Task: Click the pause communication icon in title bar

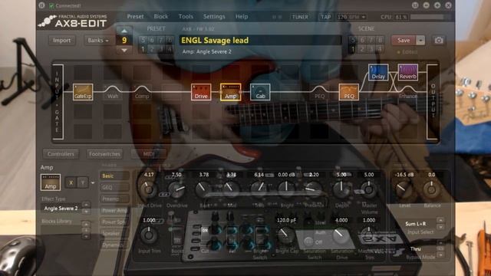Action: pos(41,5)
